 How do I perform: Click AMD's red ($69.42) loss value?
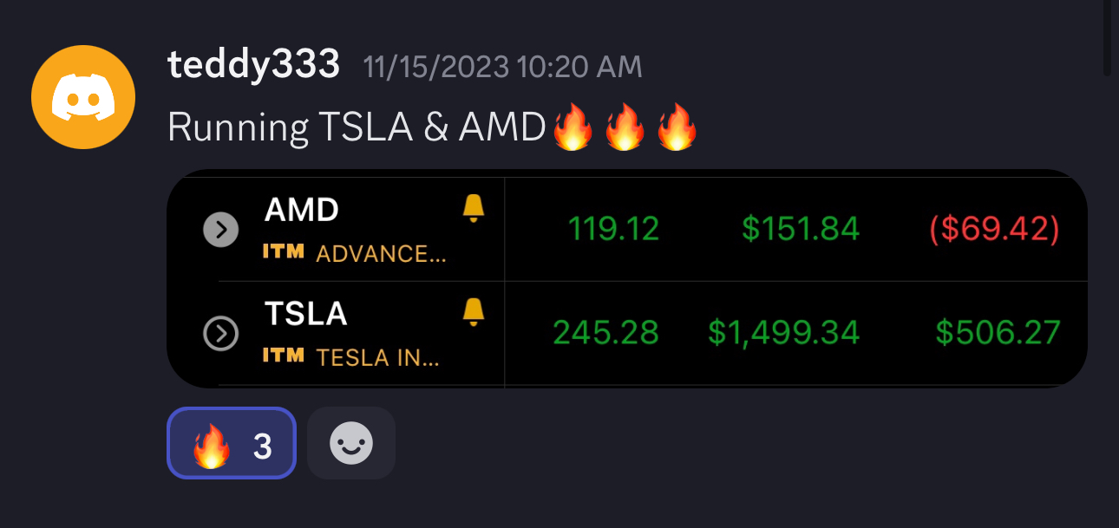(x=994, y=229)
